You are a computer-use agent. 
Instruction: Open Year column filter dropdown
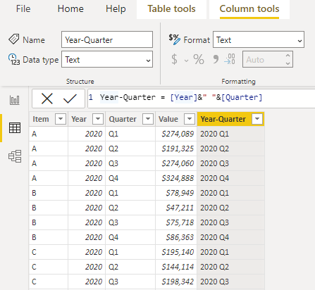point(98,119)
